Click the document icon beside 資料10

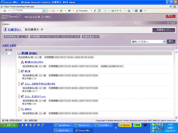point(22,109)
